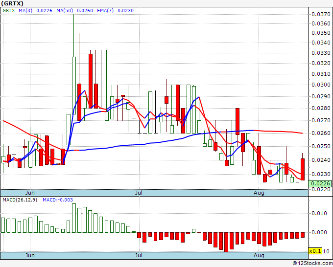Screen dimensions: 333x267
Task: Click the 0.0360 price axis label
Action: pos(321,23)
